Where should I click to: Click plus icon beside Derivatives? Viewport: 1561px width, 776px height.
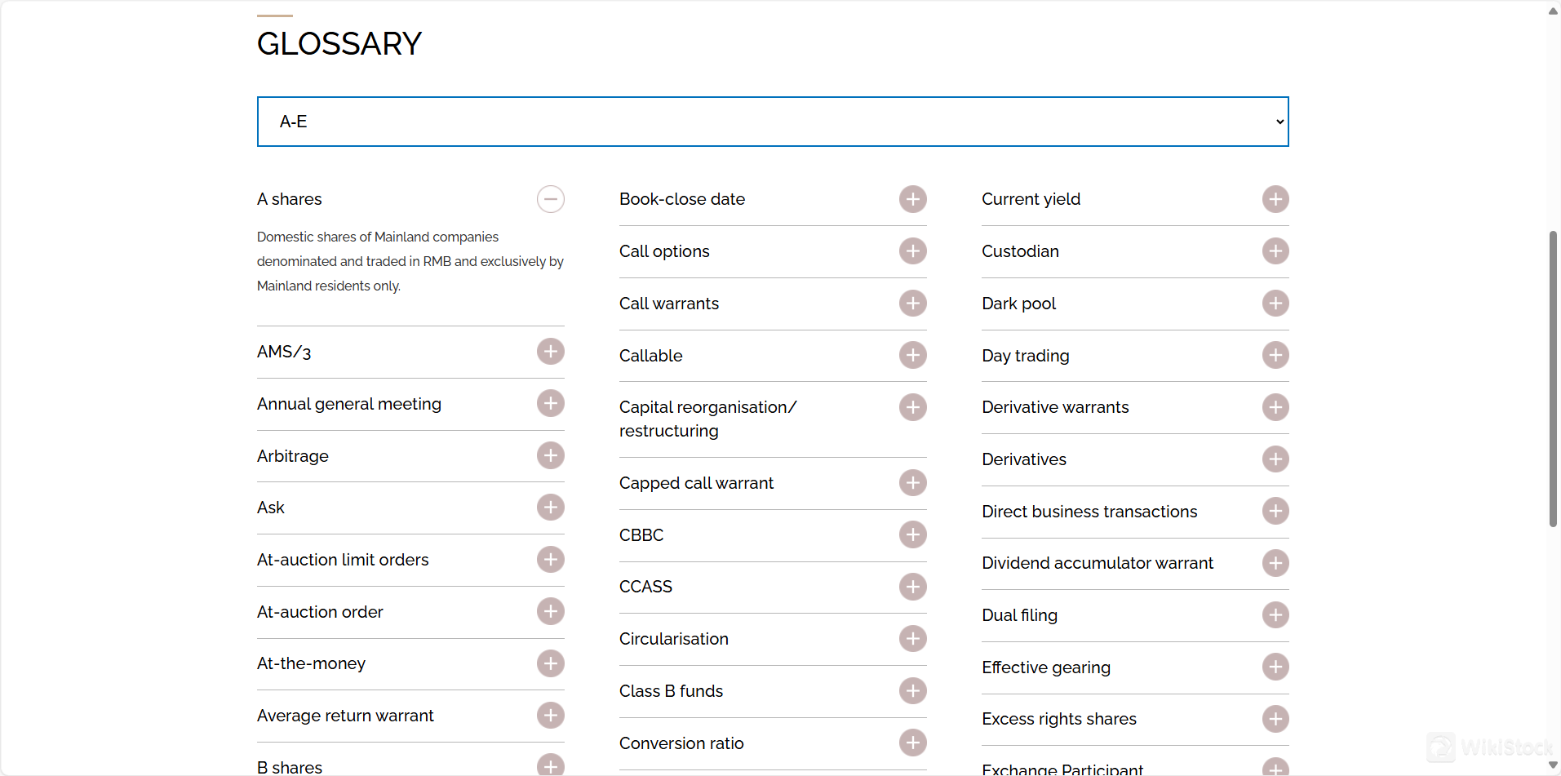(1275, 459)
